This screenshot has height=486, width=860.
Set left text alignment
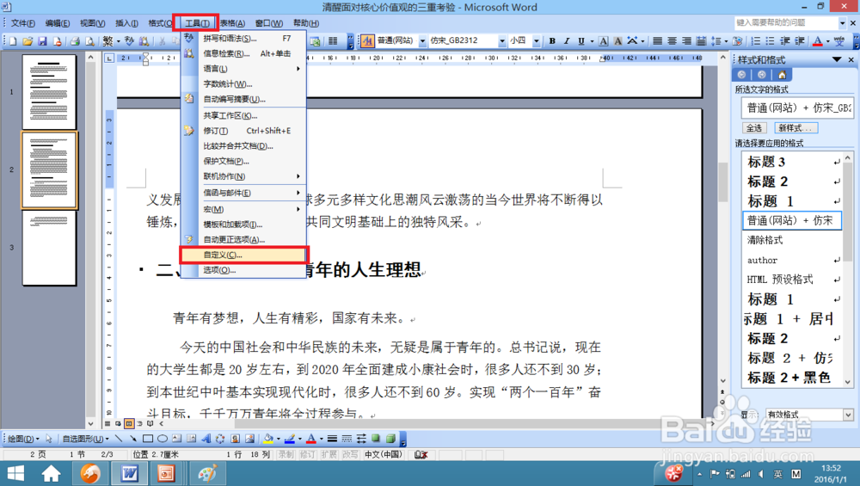pyautogui.click(x=658, y=41)
